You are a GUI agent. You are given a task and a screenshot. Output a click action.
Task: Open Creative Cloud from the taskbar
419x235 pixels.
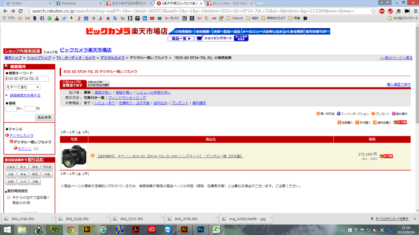pos(152,229)
